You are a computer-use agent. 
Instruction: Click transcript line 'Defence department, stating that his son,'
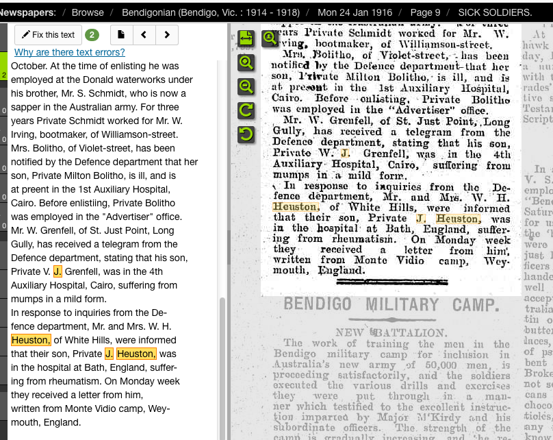[99, 258]
